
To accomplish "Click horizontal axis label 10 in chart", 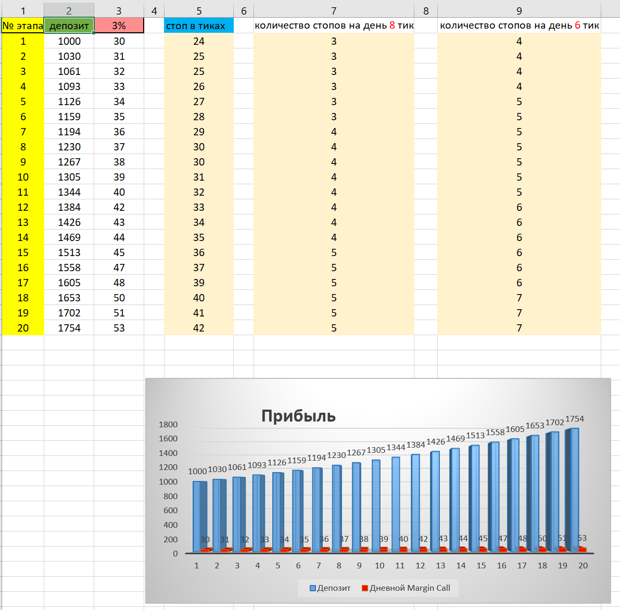I will tap(379, 565).
